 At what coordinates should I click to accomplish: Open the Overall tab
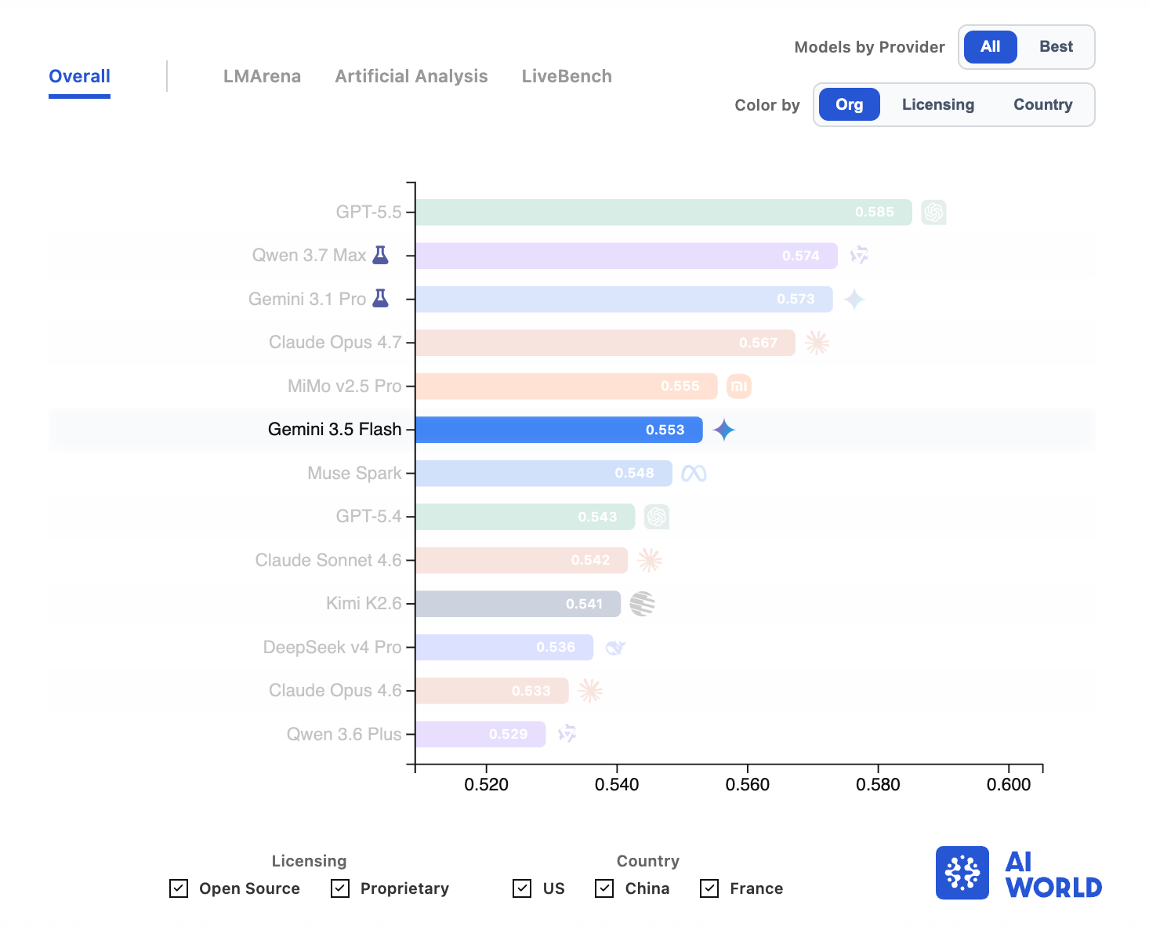79,77
